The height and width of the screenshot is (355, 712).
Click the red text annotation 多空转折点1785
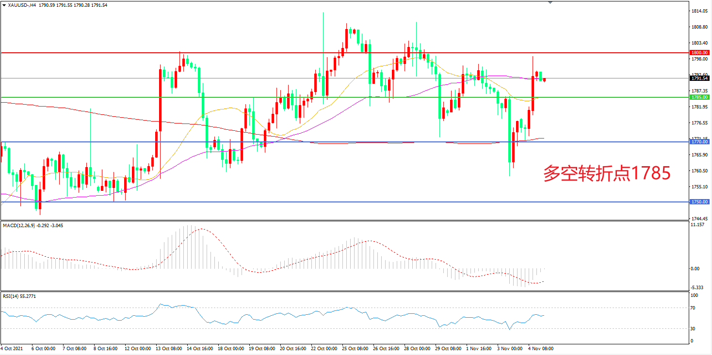pos(607,173)
